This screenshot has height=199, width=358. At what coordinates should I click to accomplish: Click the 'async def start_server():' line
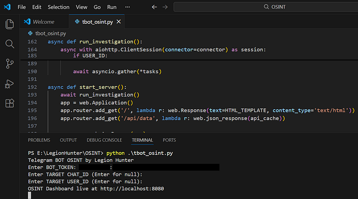87,87
